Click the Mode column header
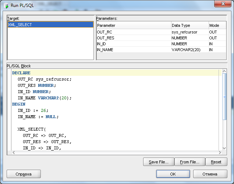The width and height of the screenshot is (234, 184). click(x=217, y=25)
